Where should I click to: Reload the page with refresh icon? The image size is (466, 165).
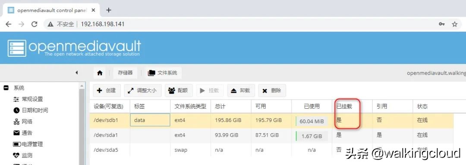tap(35, 24)
